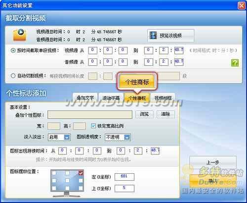The image size is (247, 203).
Task: Select 自动切割视频 radio option
Action: [x=13, y=76]
